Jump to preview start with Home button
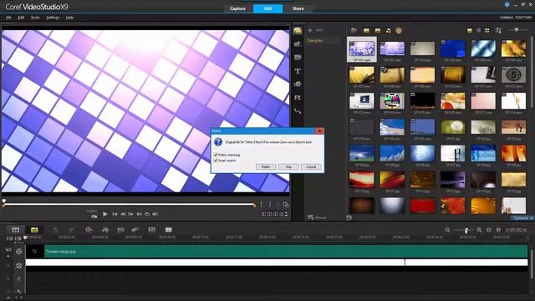The image size is (535, 301). coord(115,214)
